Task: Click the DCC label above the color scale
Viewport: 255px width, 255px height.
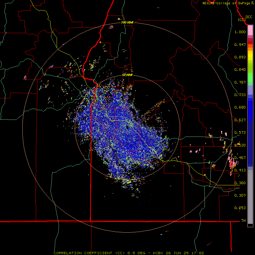Action: [x=249, y=17]
